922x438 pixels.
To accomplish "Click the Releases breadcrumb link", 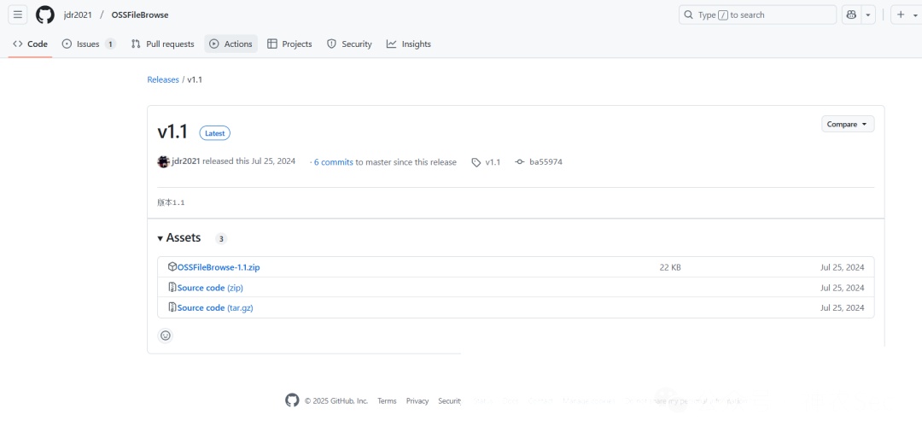I will click(x=163, y=79).
